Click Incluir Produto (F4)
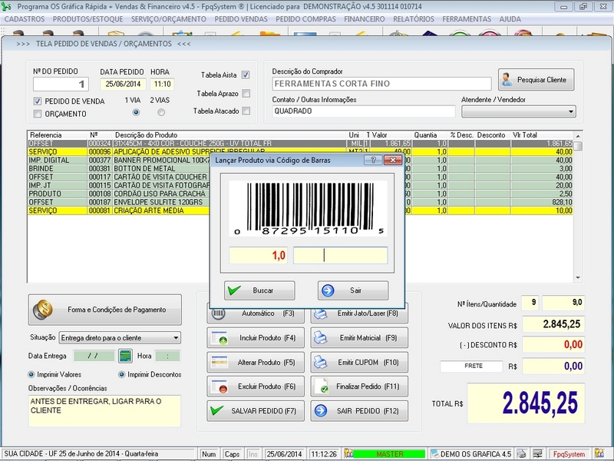Image resolution: width=614 pixels, height=461 pixels. [256, 338]
